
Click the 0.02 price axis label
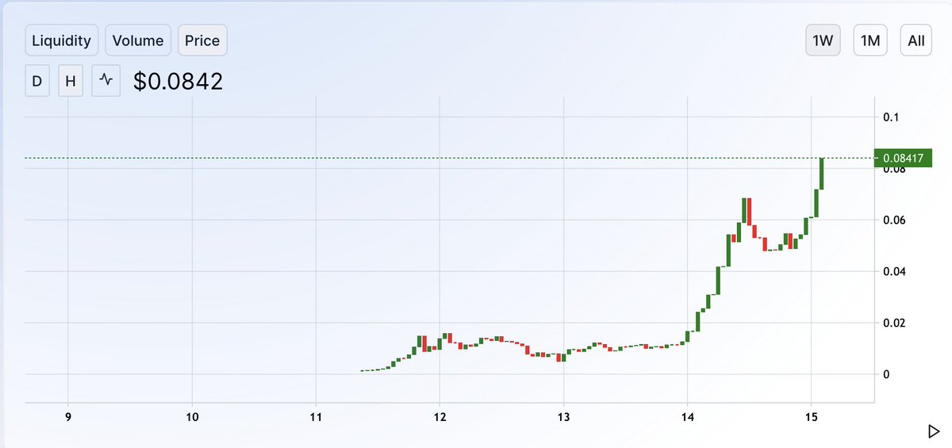pos(894,323)
